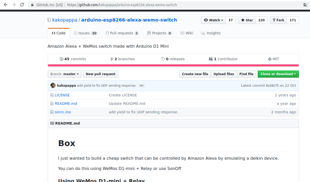Open Update README.md commit message

pos(127,104)
